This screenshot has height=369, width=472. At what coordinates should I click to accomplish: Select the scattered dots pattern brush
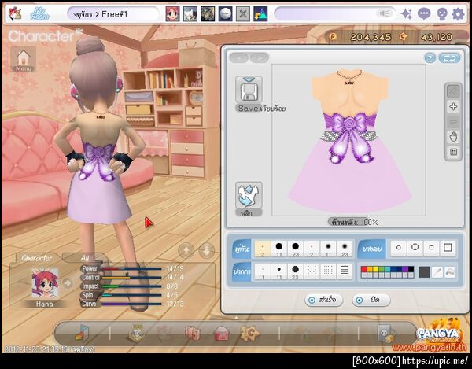coord(312,271)
